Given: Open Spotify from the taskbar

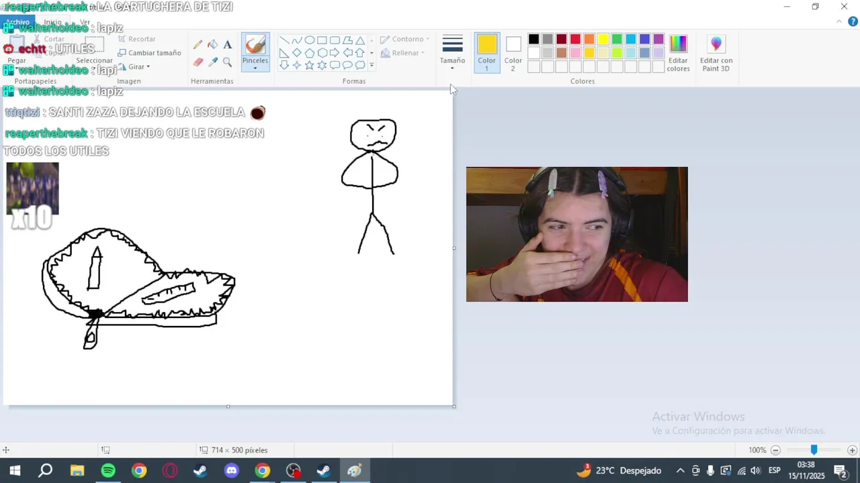Looking at the screenshot, I should (108, 470).
